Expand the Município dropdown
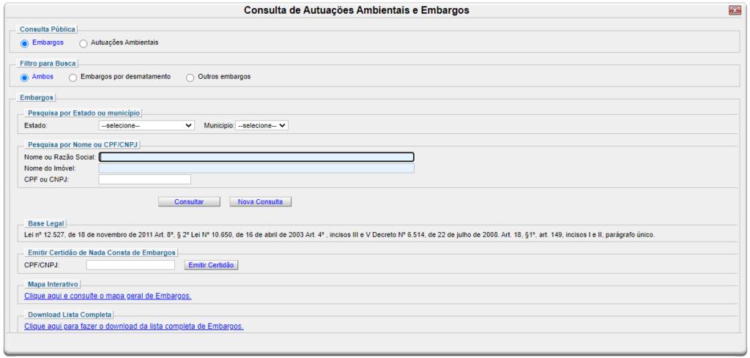Screen dimensions: 750x358 (262, 125)
